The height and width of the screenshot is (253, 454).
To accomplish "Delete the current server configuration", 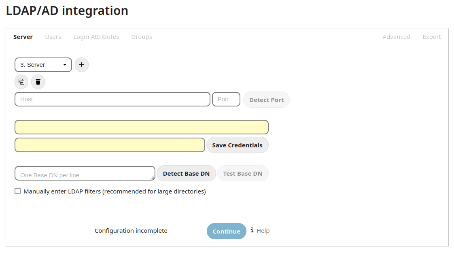I will (x=38, y=82).
